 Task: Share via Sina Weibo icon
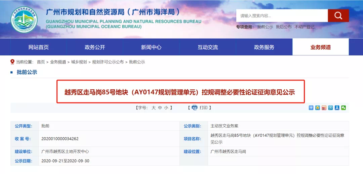(324, 108)
